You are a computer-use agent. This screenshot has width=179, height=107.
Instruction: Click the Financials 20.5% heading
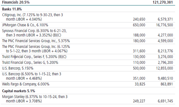16,2
